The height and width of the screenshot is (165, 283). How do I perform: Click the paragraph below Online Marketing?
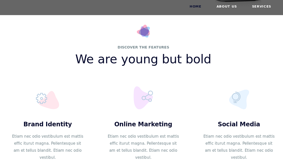(143, 147)
